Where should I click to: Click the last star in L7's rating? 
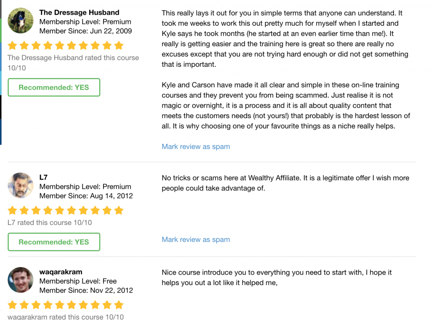click(119, 210)
